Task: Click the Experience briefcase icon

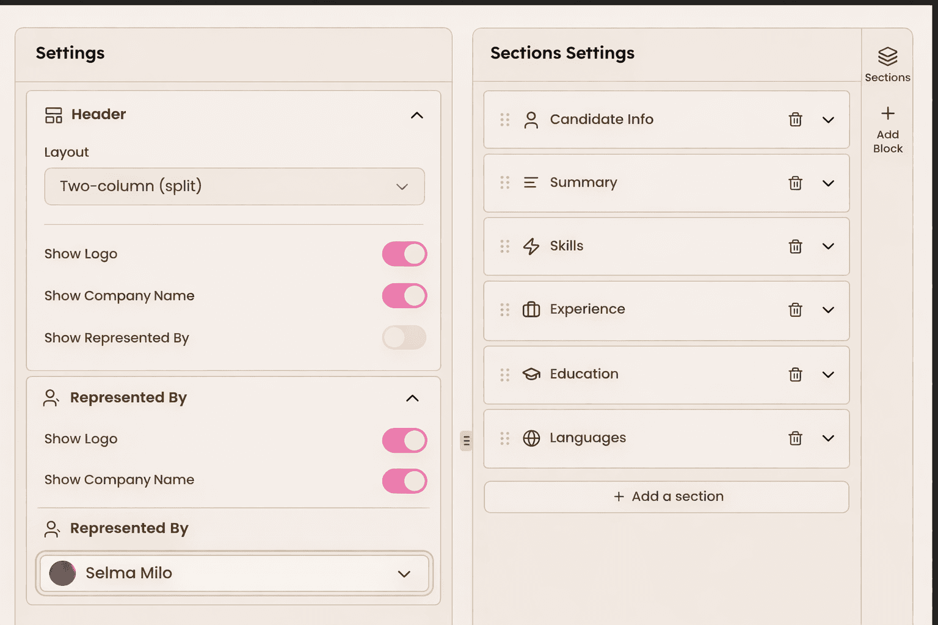Action: click(531, 309)
